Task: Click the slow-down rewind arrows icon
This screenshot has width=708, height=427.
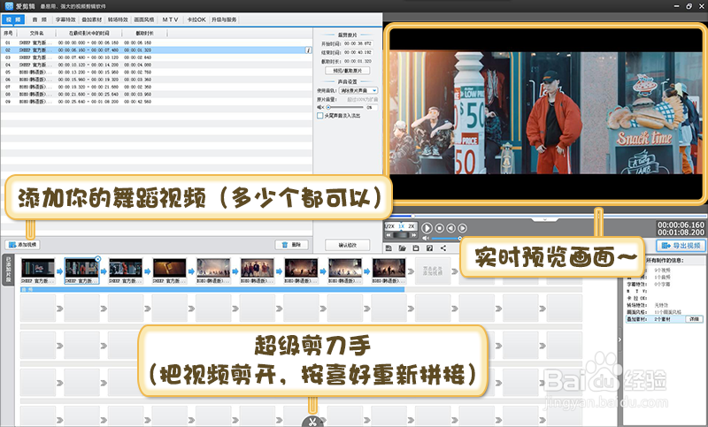Action: click(389, 235)
